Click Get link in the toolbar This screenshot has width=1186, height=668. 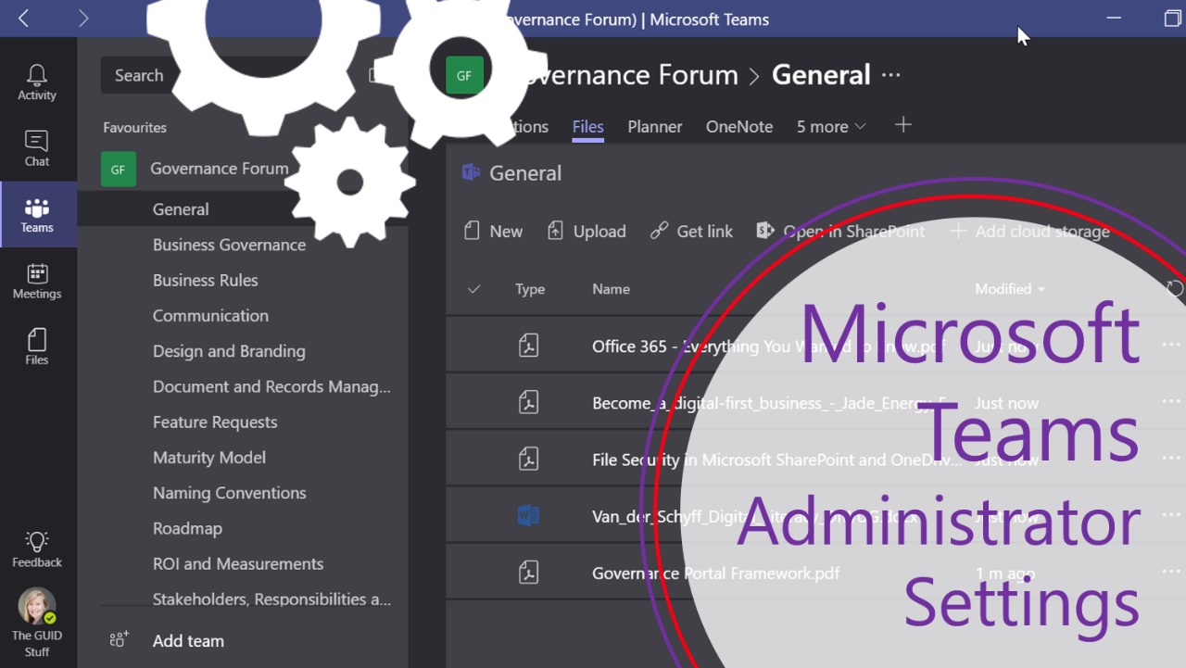(691, 232)
